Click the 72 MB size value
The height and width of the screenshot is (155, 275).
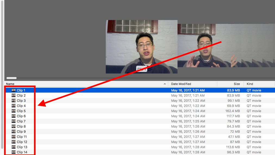(x=235, y=131)
